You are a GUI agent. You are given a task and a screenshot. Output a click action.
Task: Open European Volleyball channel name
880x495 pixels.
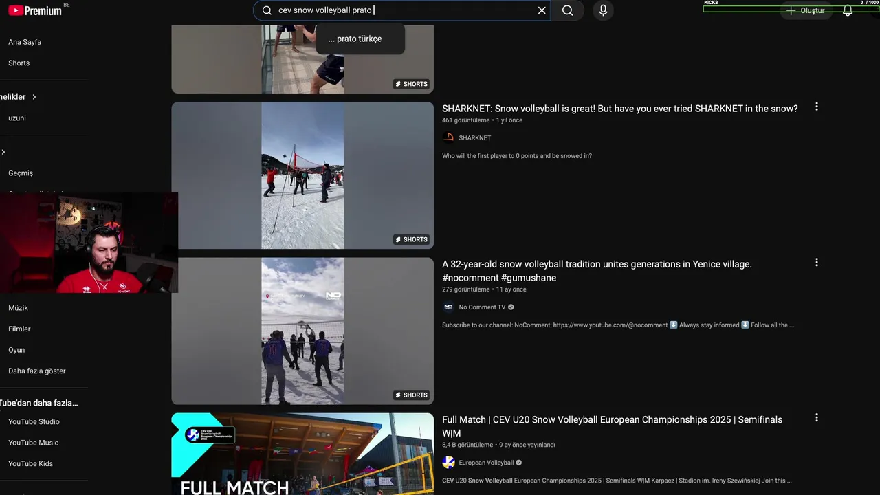486,463
